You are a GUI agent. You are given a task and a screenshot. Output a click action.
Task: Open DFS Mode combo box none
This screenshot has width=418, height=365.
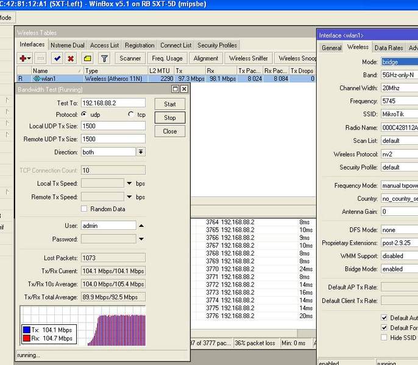[x=399, y=230]
